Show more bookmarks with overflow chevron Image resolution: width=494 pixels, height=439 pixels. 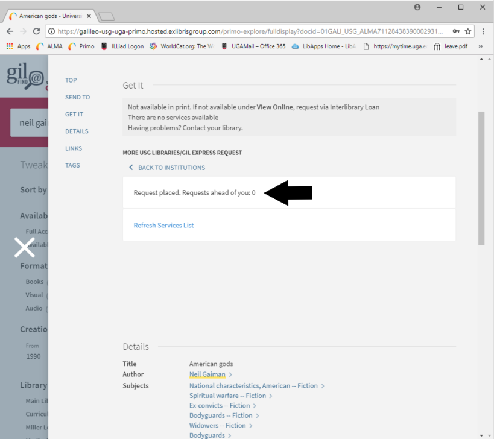pyautogui.click(x=481, y=46)
